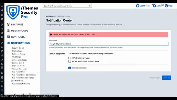
Task: Click the Undo Changes button
Action: click(154, 78)
